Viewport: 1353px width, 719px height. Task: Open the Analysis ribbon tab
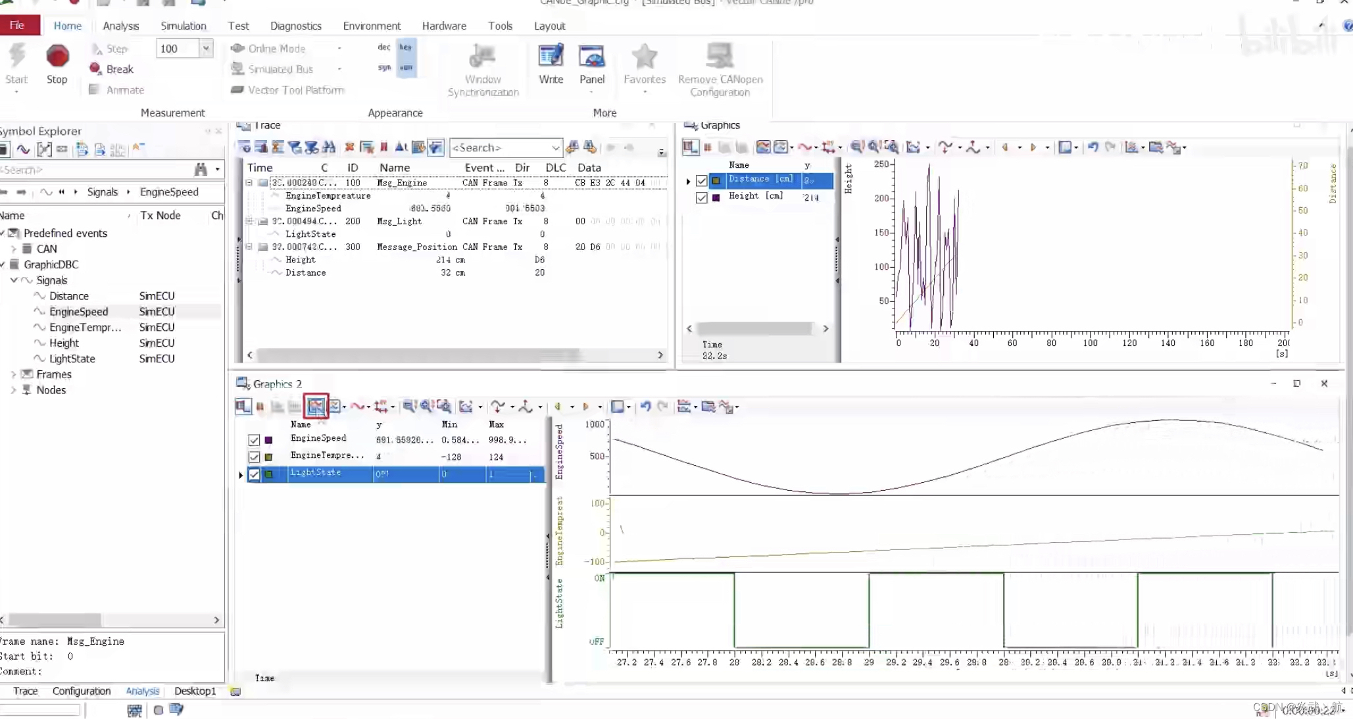pos(121,26)
